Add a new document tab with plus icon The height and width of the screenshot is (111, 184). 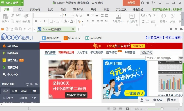[x=78, y=29]
